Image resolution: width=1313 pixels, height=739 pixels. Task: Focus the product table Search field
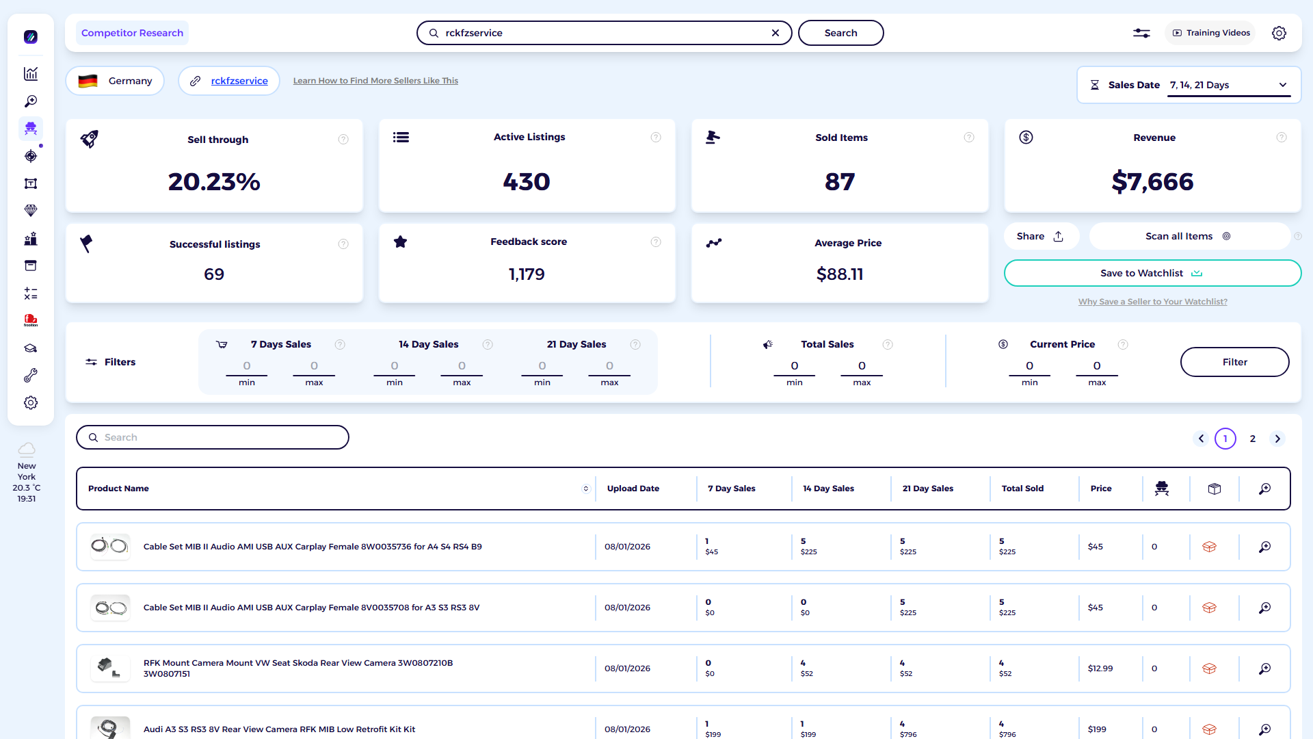[x=213, y=437]
